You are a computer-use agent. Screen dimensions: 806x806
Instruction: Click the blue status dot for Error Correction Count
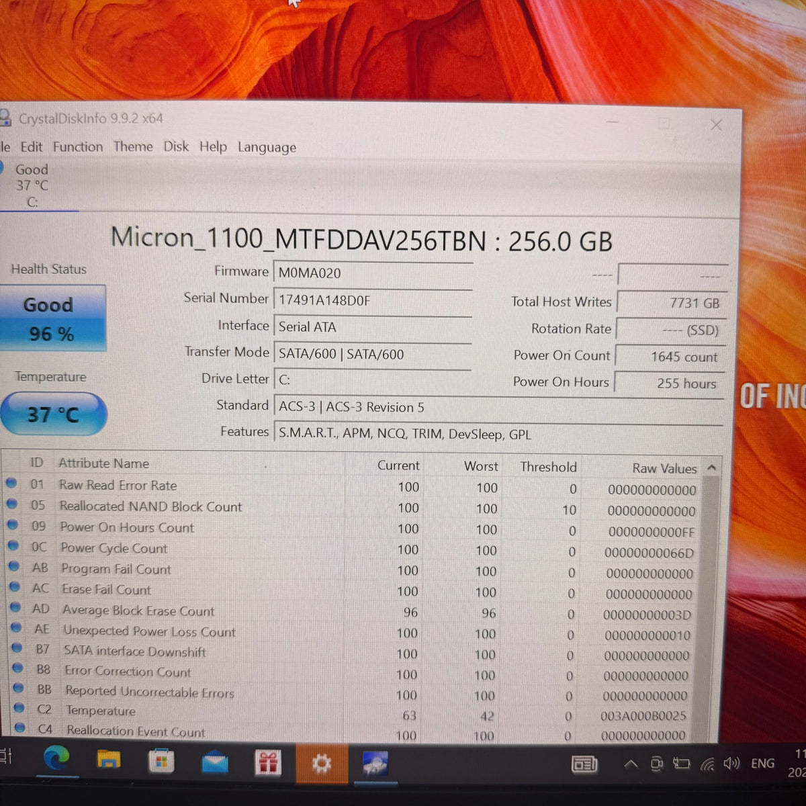coord(18,669)
